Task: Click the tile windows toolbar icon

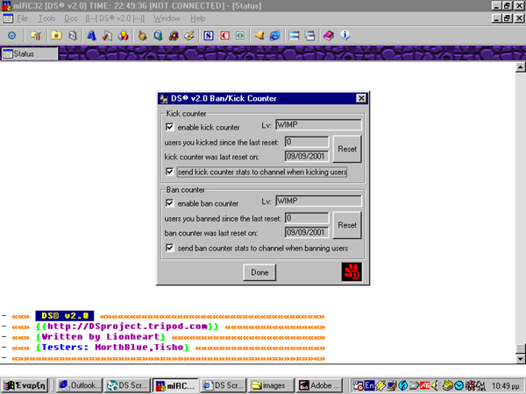Action: 295,35
